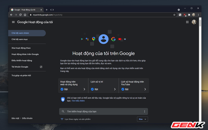Click the page vertical scrollbar thumb
This screenshot has width=208, height=130.
click(200, 23)
